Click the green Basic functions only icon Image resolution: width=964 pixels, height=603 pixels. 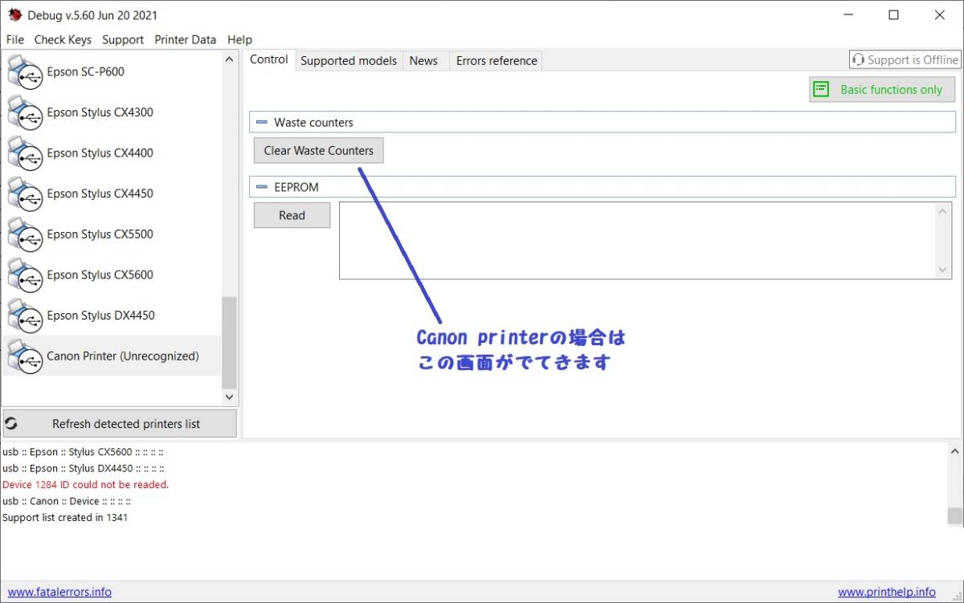coord(821,90)
